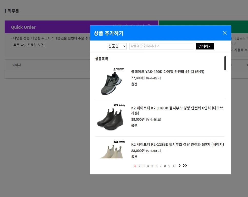This screenshot has width=248, height=197.
Task: Go to page 7 of product list
Action: [x=161, y=166]
